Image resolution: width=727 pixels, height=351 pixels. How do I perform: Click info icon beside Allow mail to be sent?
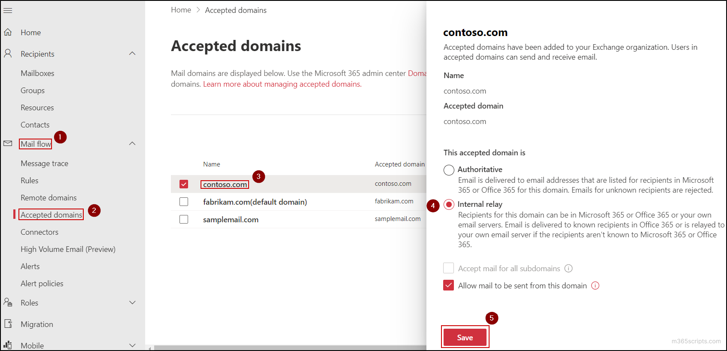[x=595, y=286]
